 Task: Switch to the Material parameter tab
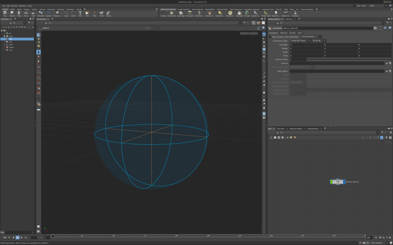coord(284,33)
